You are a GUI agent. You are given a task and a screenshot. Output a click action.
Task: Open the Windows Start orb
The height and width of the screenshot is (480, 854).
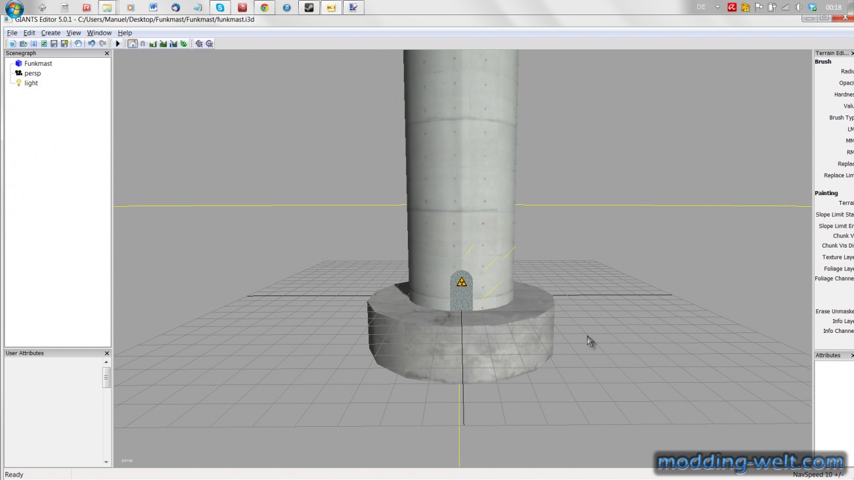tap(14, 9)
